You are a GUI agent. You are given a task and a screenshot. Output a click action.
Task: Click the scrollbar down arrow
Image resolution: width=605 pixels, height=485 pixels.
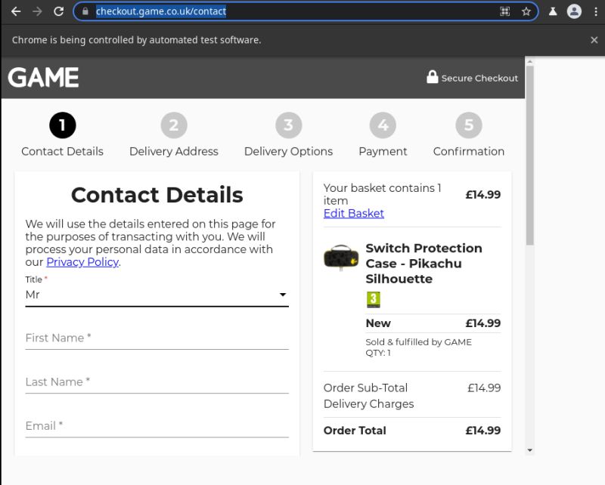[x=530, y=450]
